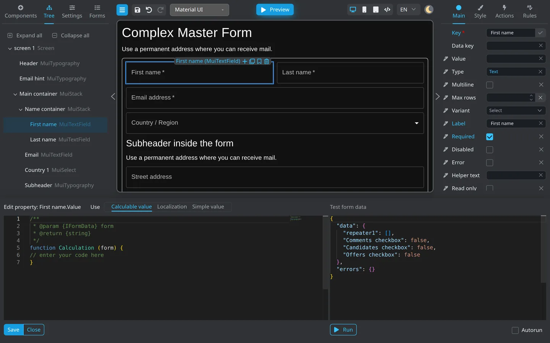The image size is (550, 343).
Task: Redo the last change
Action: coord(161,10)
